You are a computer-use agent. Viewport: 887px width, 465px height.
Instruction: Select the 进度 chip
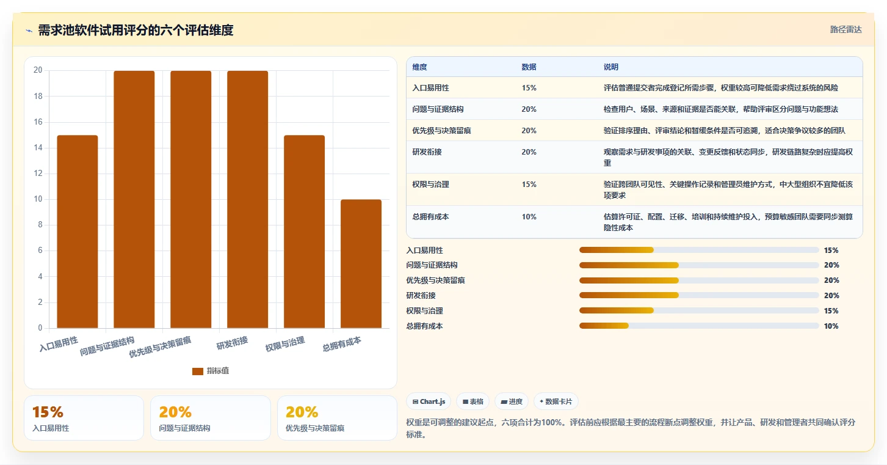[512, 401]
